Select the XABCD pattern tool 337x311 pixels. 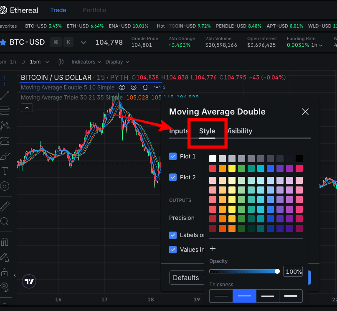[5, 125]
